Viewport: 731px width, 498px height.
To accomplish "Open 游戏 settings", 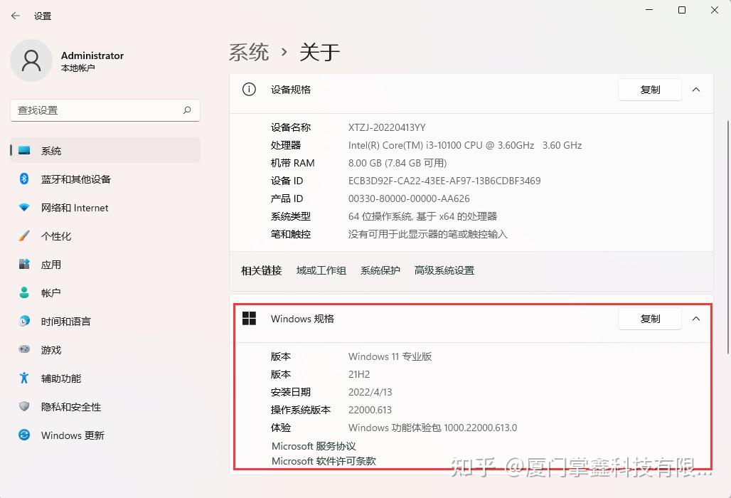I will tap(105, 350).
